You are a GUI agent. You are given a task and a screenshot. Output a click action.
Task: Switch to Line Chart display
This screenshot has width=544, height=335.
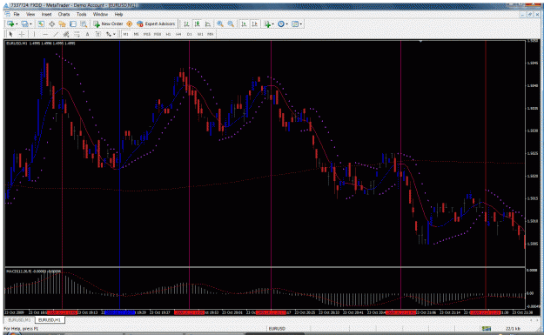208,23
